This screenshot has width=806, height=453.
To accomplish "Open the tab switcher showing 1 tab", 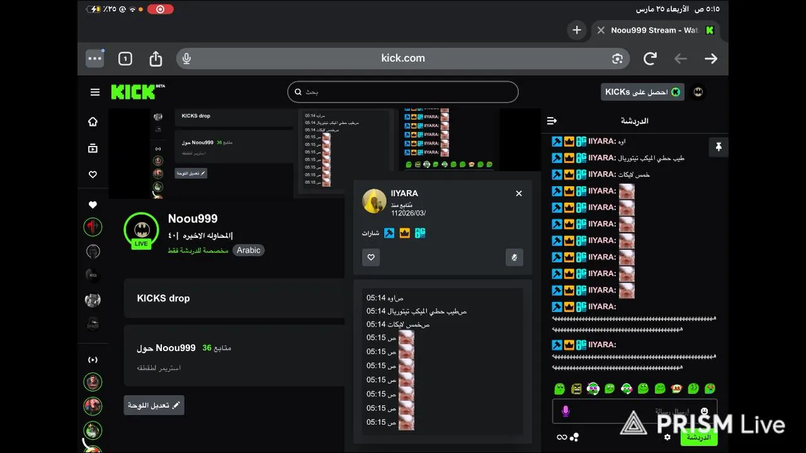I will click(125, 59).
